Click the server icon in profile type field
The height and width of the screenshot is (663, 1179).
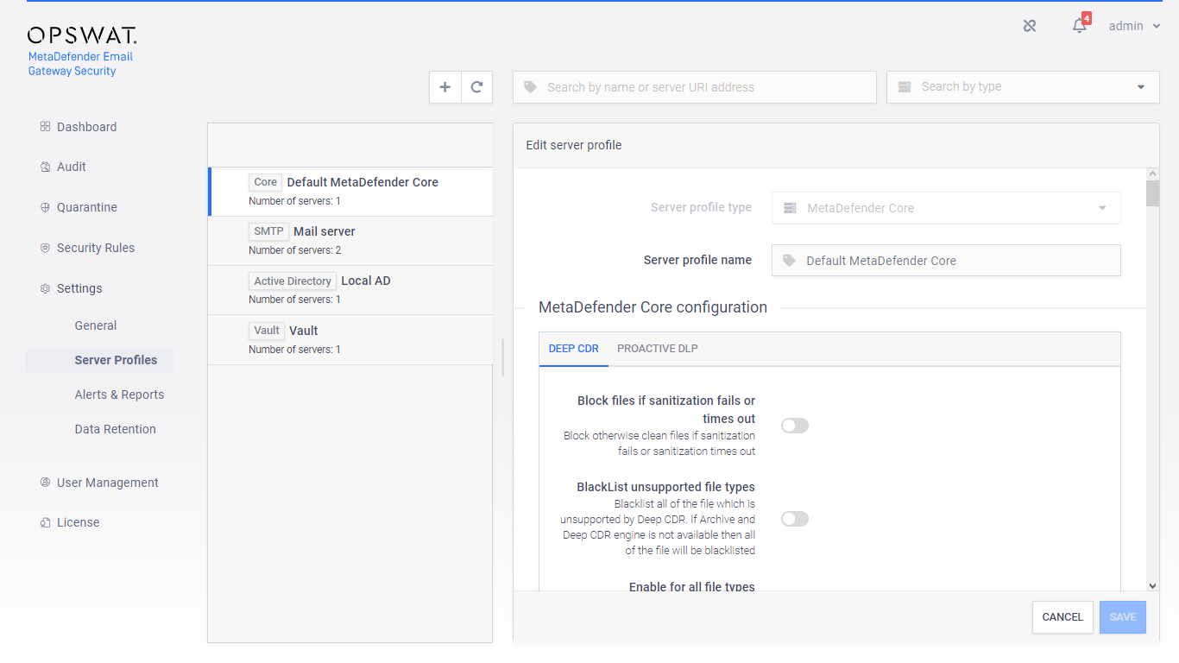click(x=790, y=208)
